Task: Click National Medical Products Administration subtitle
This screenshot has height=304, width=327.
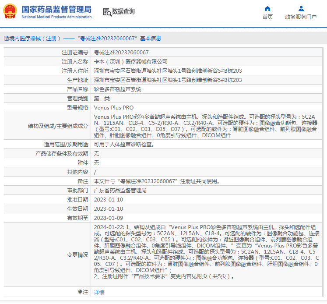Action: (56, 17)
